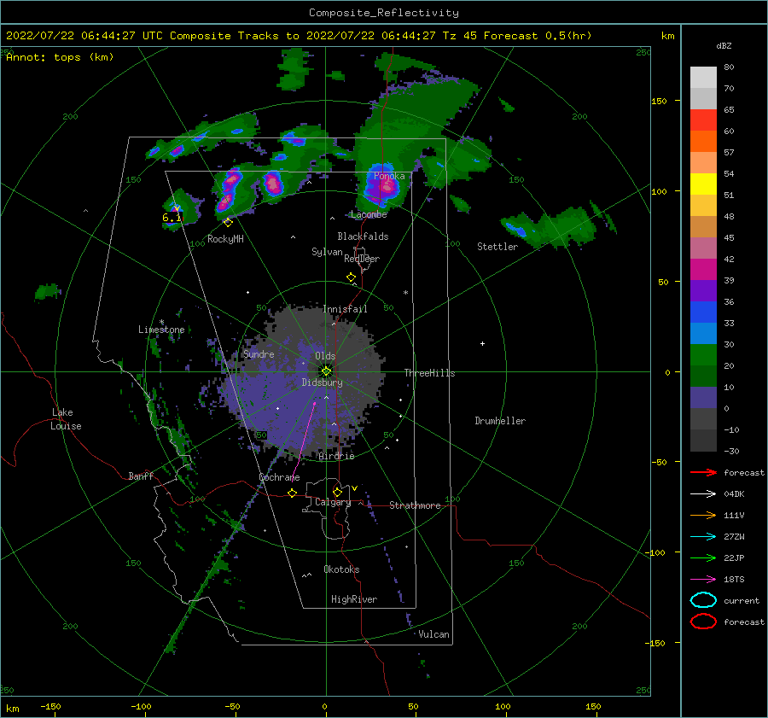Viewport: 768px width, 718px height.
Task: Click the ThreeHills label
Action: (429, 373)
